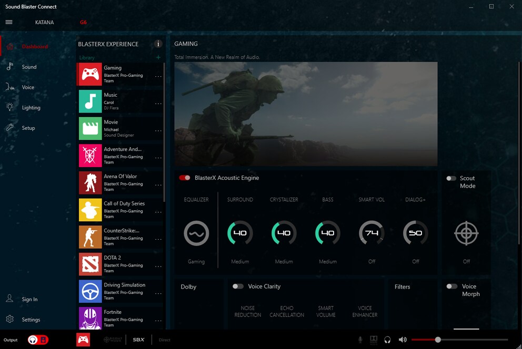Select the Music profile icon
This screenshot has height=349, width=522.
(90, 101)
